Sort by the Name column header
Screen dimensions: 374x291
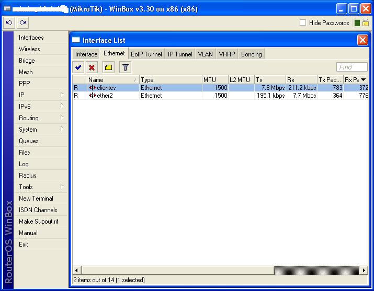pos(113,80)
